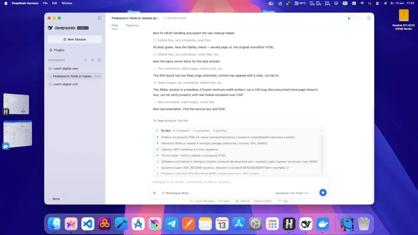Search workspaces with the magnifier icon

[86, 60]
